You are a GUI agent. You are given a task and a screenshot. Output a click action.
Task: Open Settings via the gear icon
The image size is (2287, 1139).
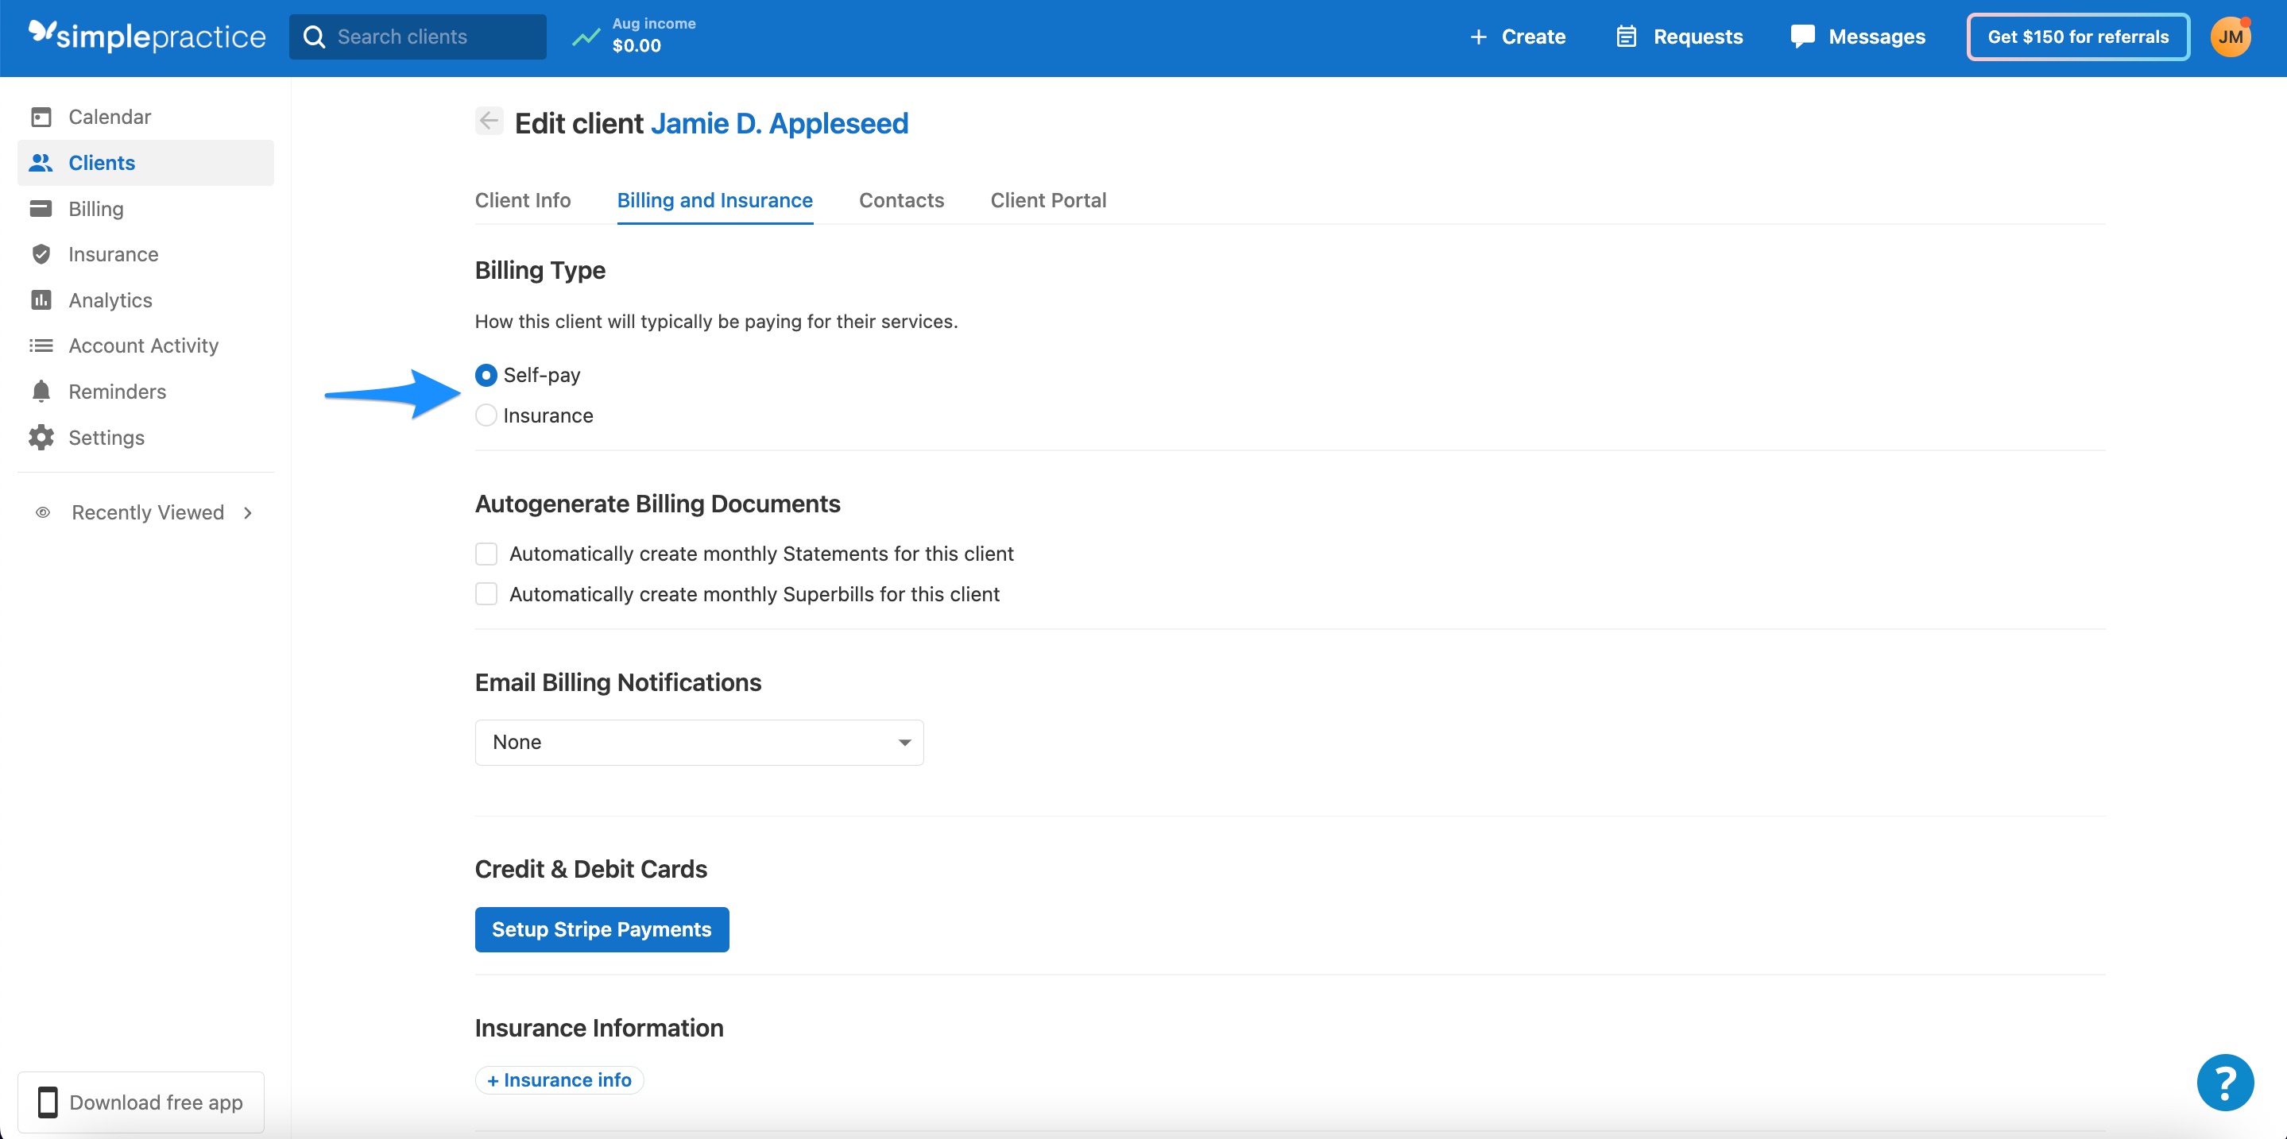click(42, 438)
